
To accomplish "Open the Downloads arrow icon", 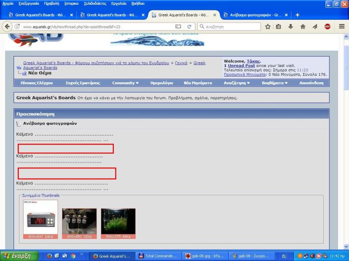I will (291, 27).
